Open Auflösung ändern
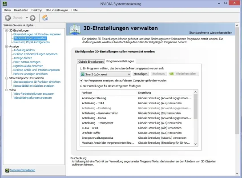The width and height of the screenshot is (242, 178). point(24,50)
